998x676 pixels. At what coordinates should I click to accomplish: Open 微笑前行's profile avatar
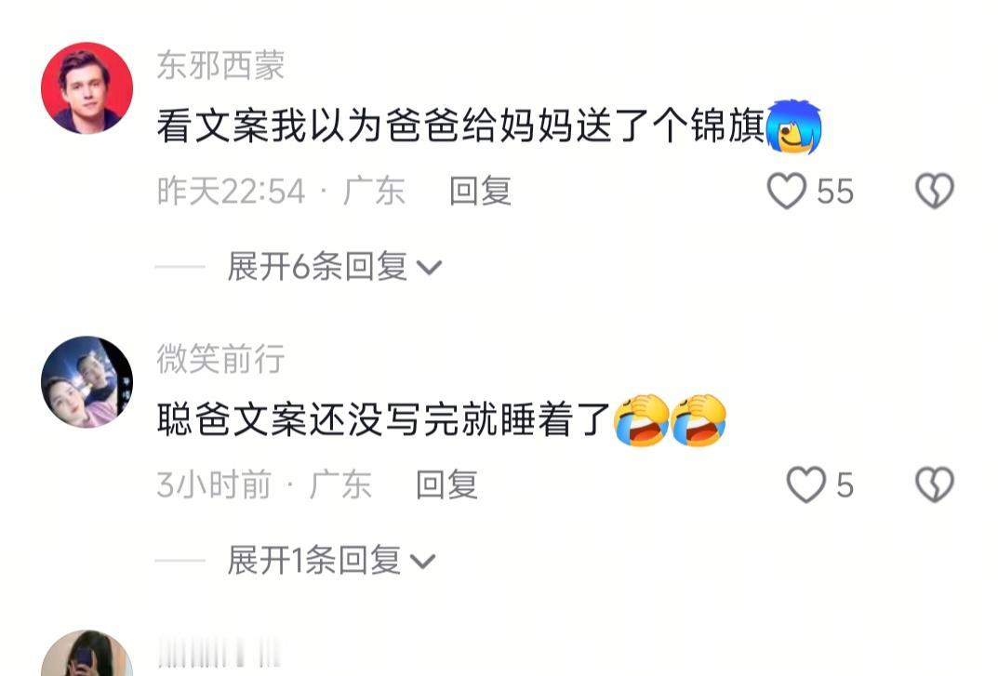pos(87,382)
